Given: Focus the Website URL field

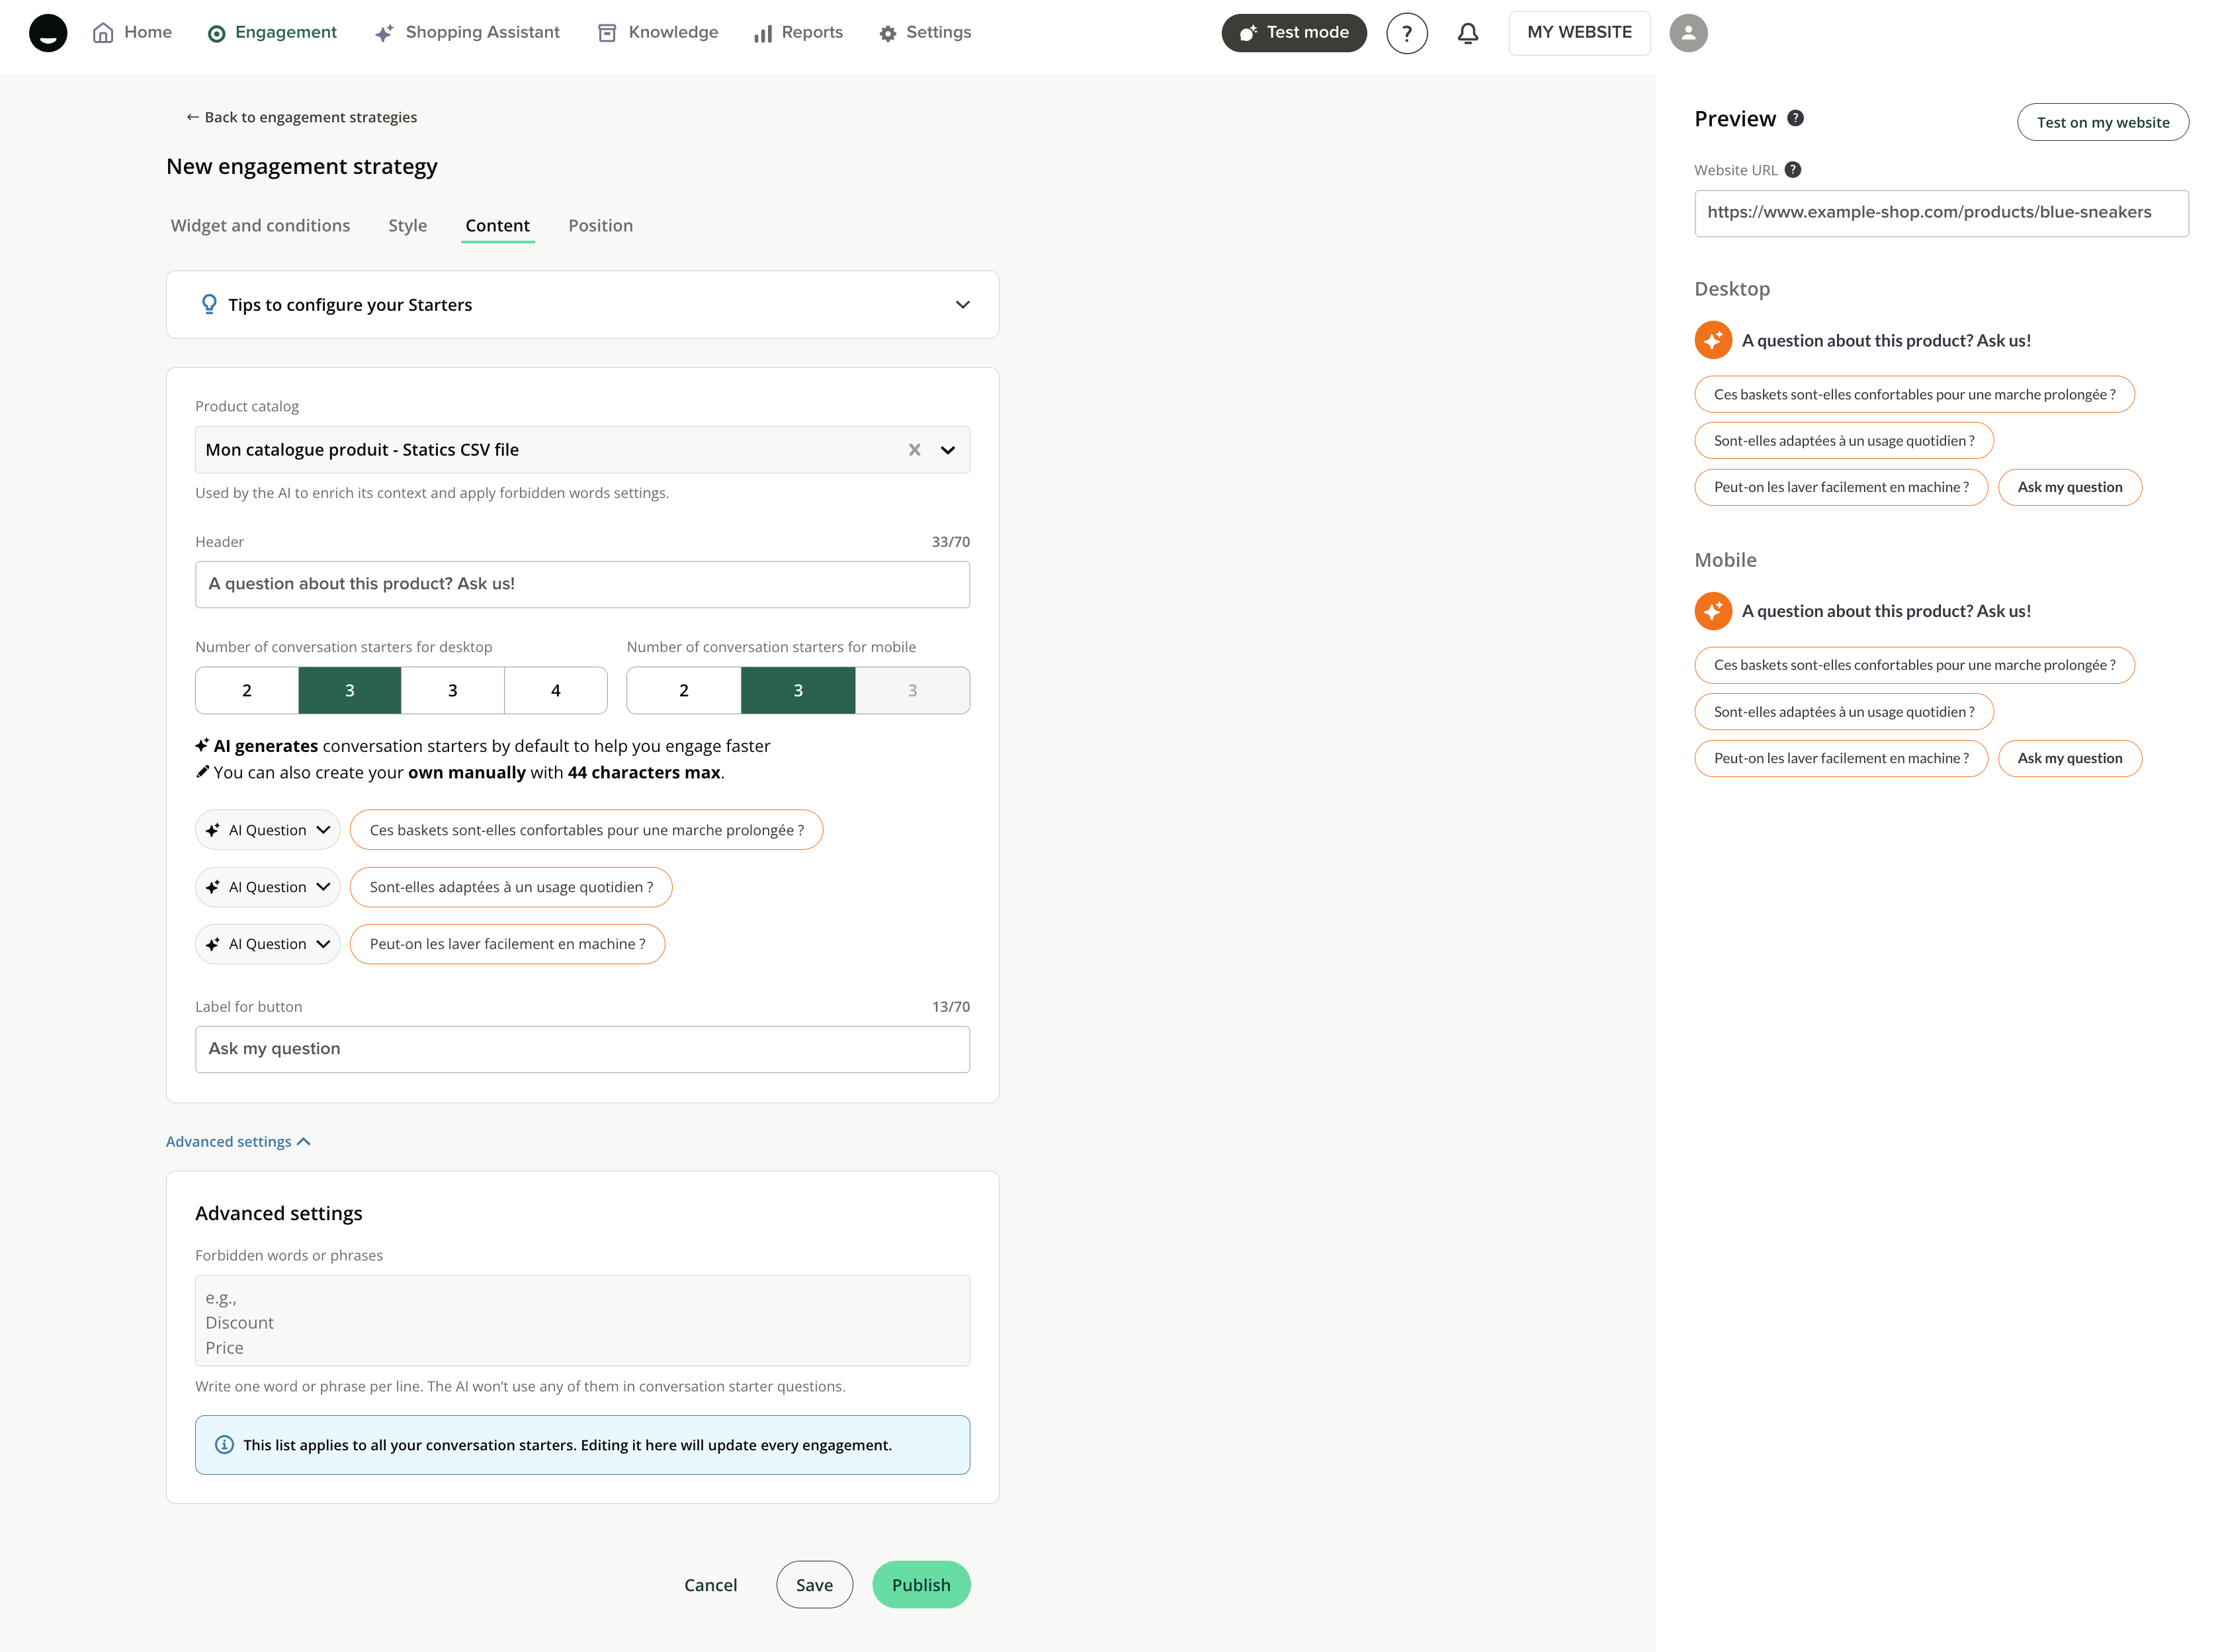Looking at the screenshot, I should pyautogui.click(x=1941, y=213).
